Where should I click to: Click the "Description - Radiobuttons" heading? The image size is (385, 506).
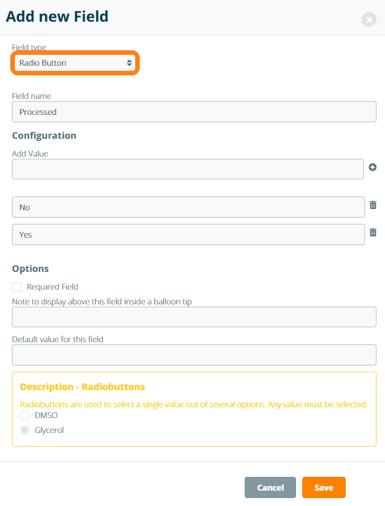pyautogui.click(x=82, y=387)
